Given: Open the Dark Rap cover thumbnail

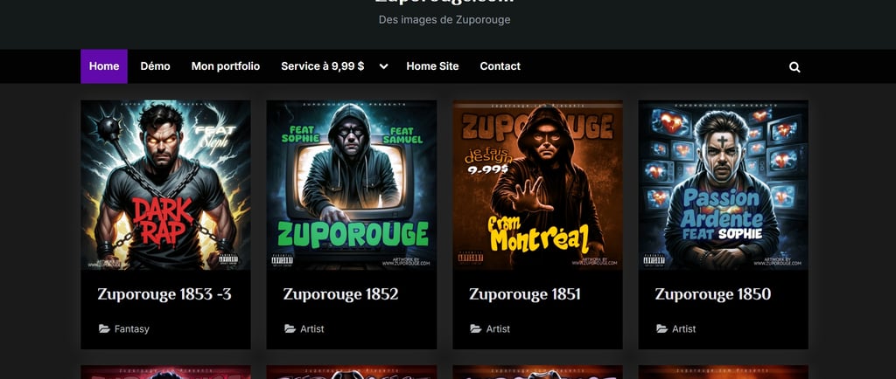Looking at the screenshot, I should (x=165, y=184).
